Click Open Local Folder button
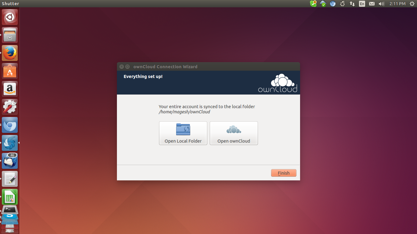 point(183,133)
